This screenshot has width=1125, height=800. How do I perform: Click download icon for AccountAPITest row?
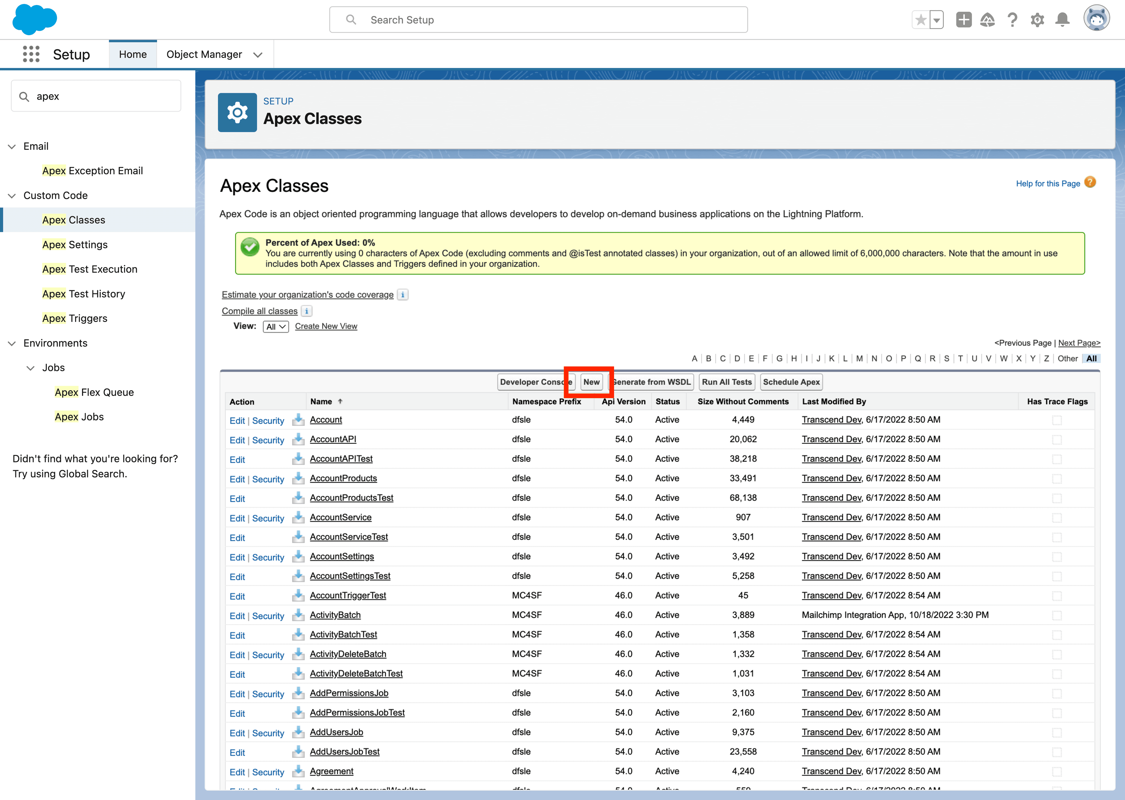pyautogui.click(x=298, y=459)
